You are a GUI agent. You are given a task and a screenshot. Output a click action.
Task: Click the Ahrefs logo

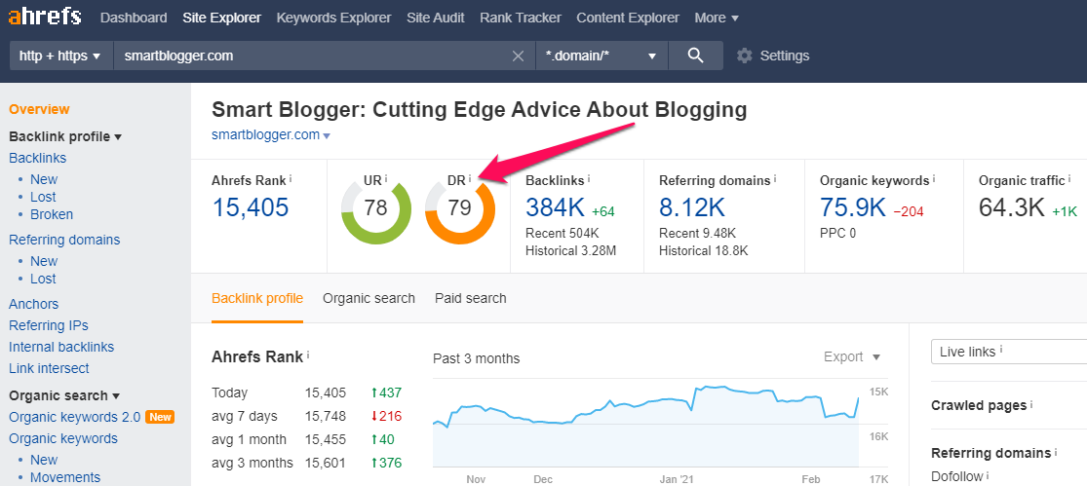click(45, 16)
